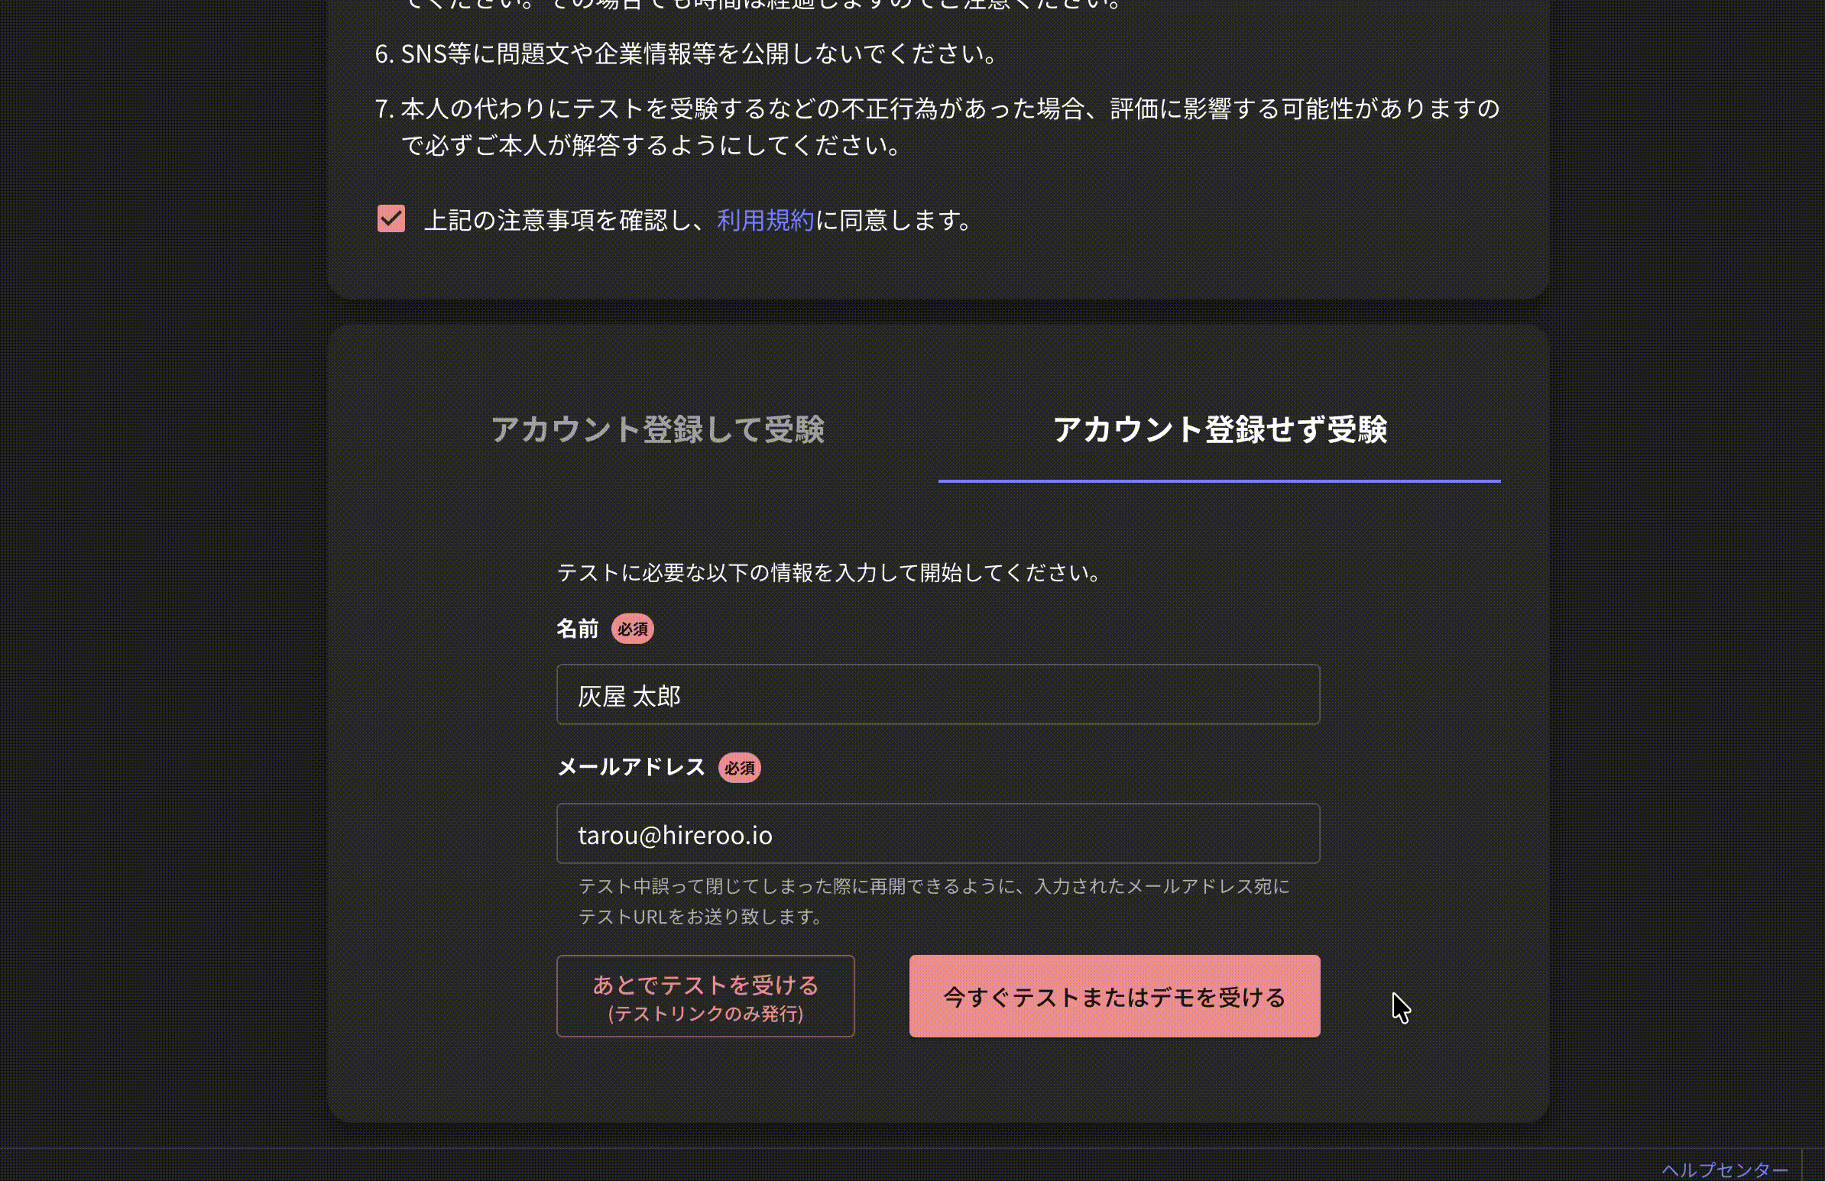Image resolution: width=1825 pixels, height=1181 pixels.
Task: Click the 名前 input field
Action: [938, 694]
